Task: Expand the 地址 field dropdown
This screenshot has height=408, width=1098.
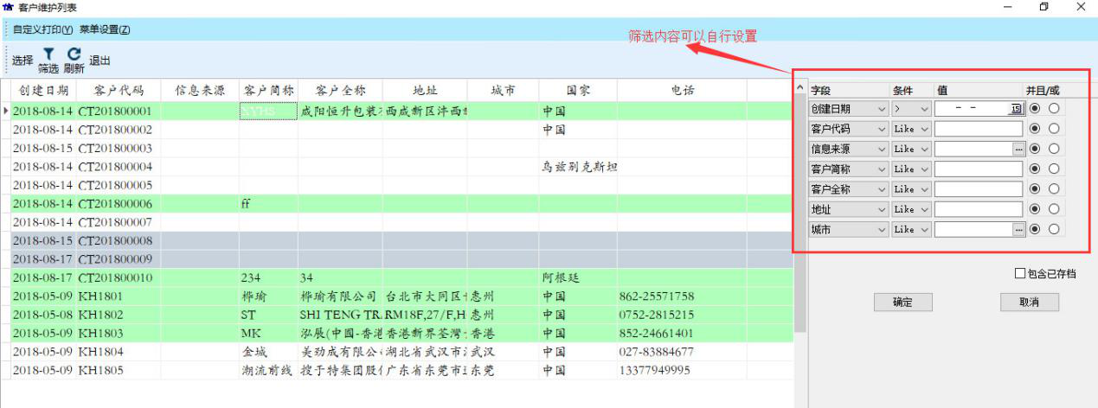Action: point(882,209)
